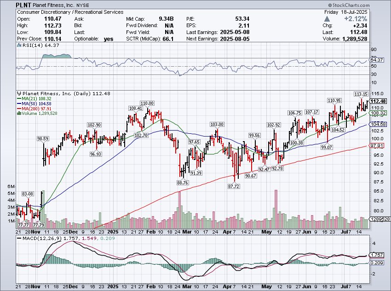
Task: Click the SCTR (MidCap) value 66.1
Action: click(168, 39)
